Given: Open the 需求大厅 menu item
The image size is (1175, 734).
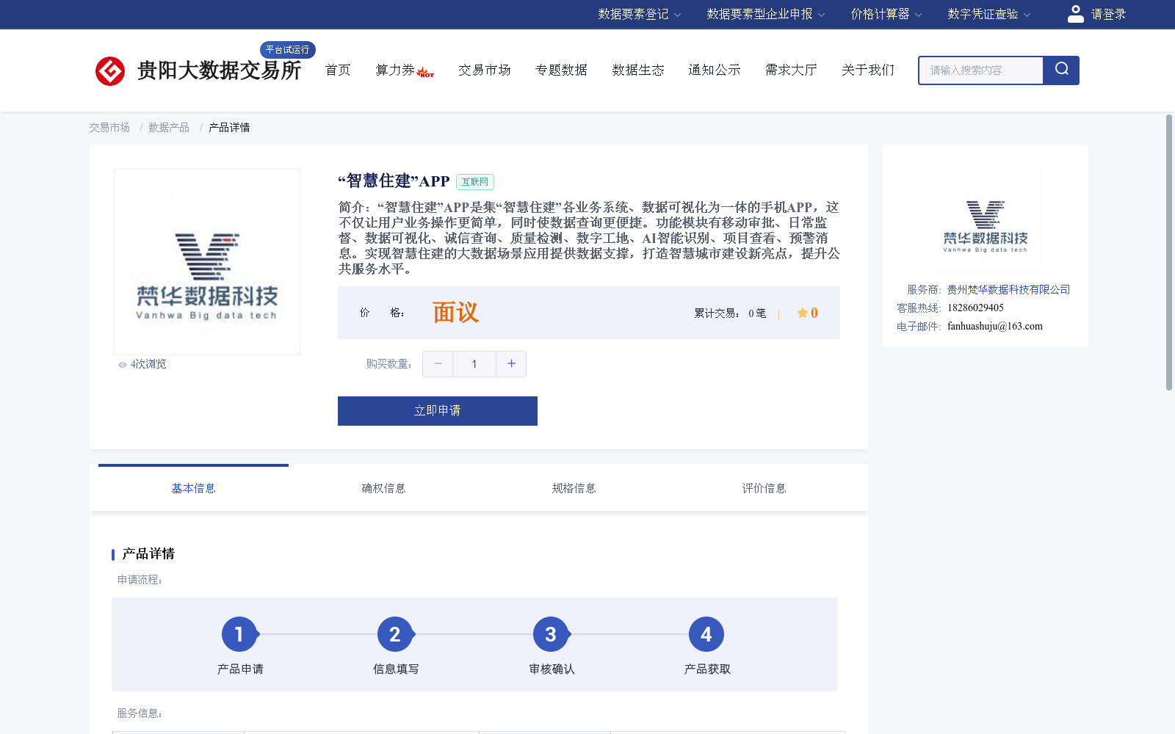Looking at the screenshot, I should (791, 70).
